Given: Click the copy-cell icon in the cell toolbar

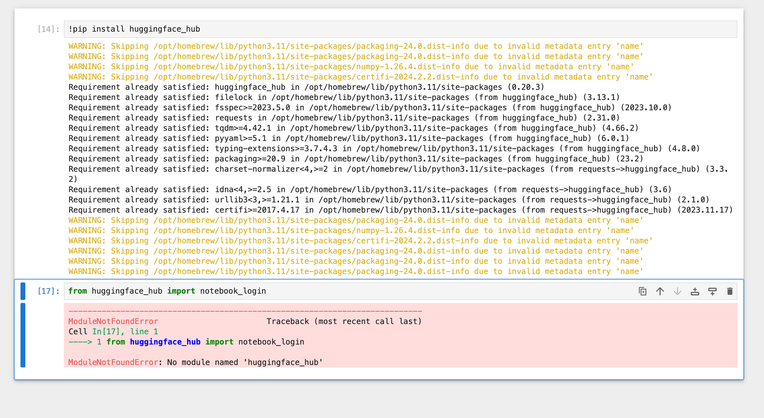Looking at the screenshot, I should [x=642, y=291].
